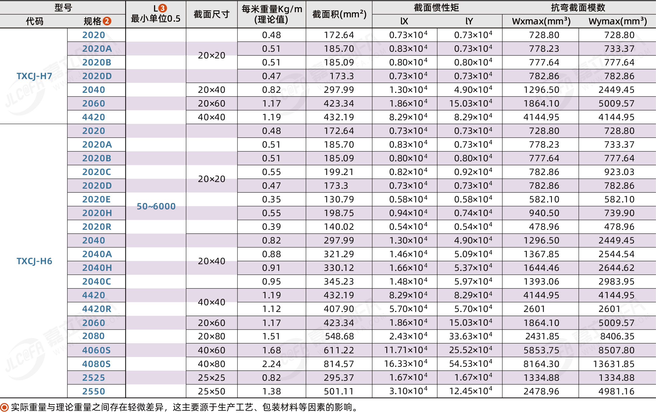Viewport: 656px width, 413px height.
Task: Click the orange number 3 badge
Action: (163, 8)
